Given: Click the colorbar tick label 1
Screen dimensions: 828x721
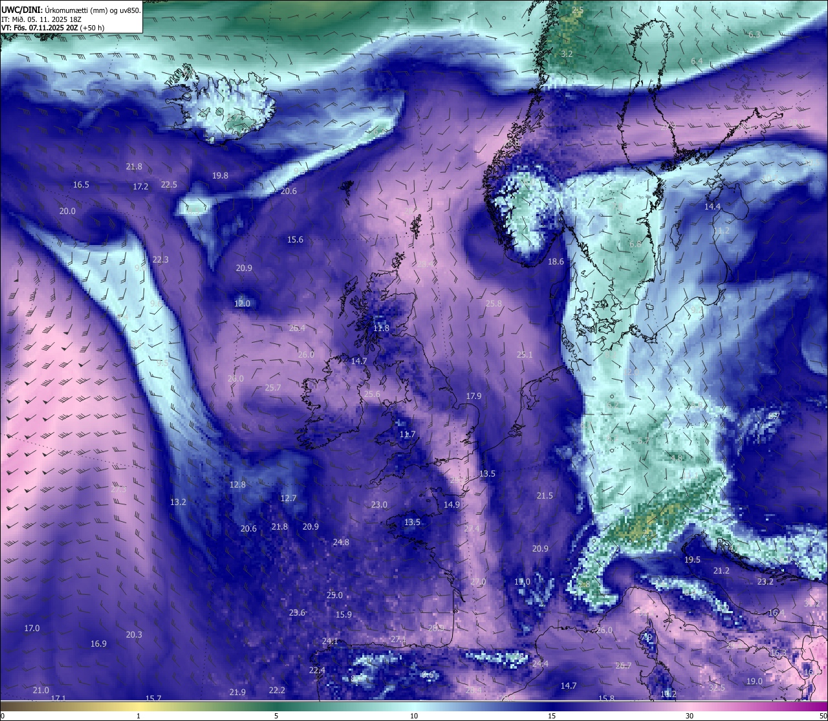Looking at the screenshot, I should [138, 716].
